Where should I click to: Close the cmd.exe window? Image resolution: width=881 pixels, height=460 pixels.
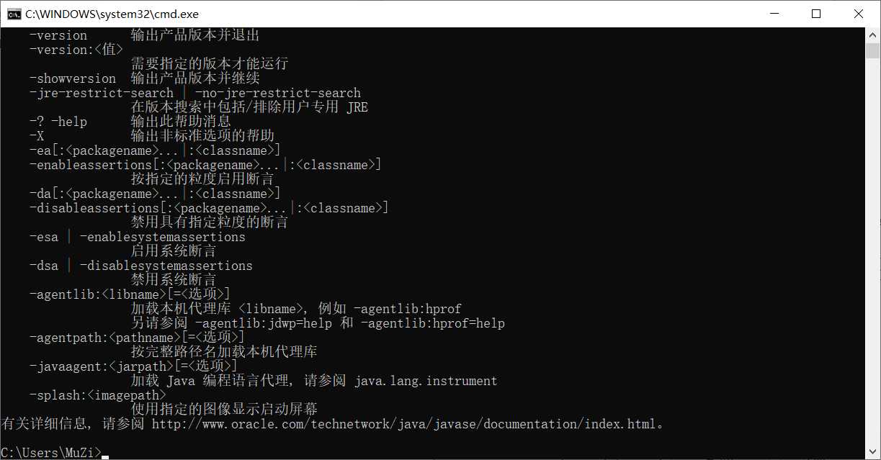pyautogui.click(x=859, y=14)
